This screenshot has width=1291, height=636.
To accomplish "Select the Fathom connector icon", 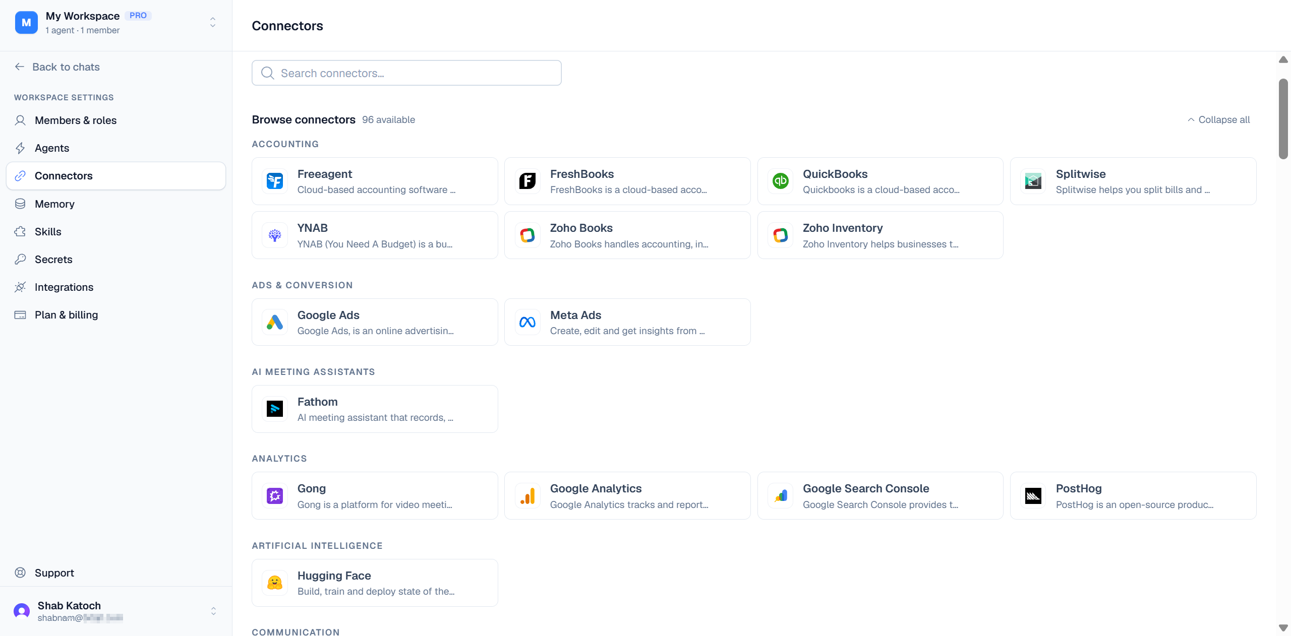I will pyautogui.click(x=275, y=409).
